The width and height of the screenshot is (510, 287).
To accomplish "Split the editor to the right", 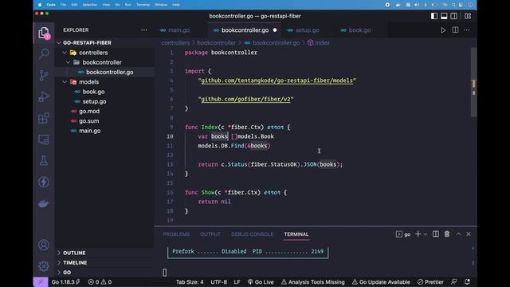I will click(x=455, y=30).
